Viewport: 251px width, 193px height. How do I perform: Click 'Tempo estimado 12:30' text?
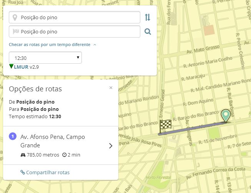click(x=35, y=117)
